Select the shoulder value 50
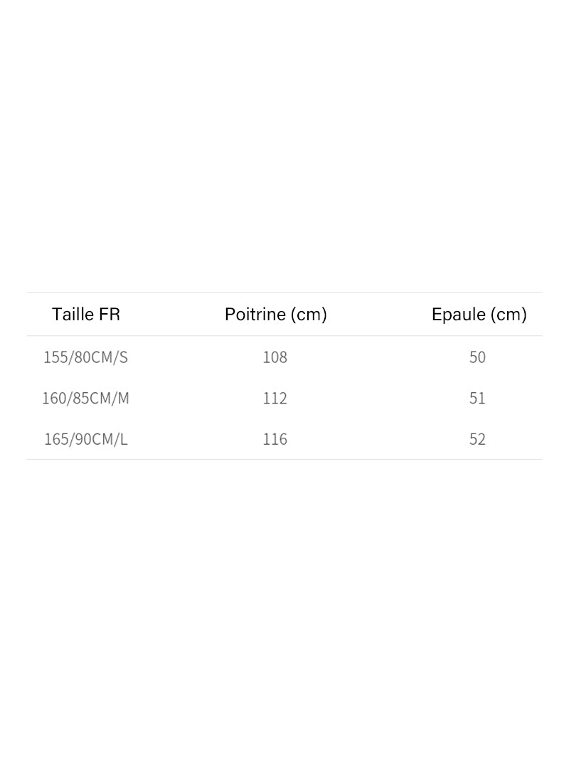Viewport: 569px width, 758px height. coord(477,357)
